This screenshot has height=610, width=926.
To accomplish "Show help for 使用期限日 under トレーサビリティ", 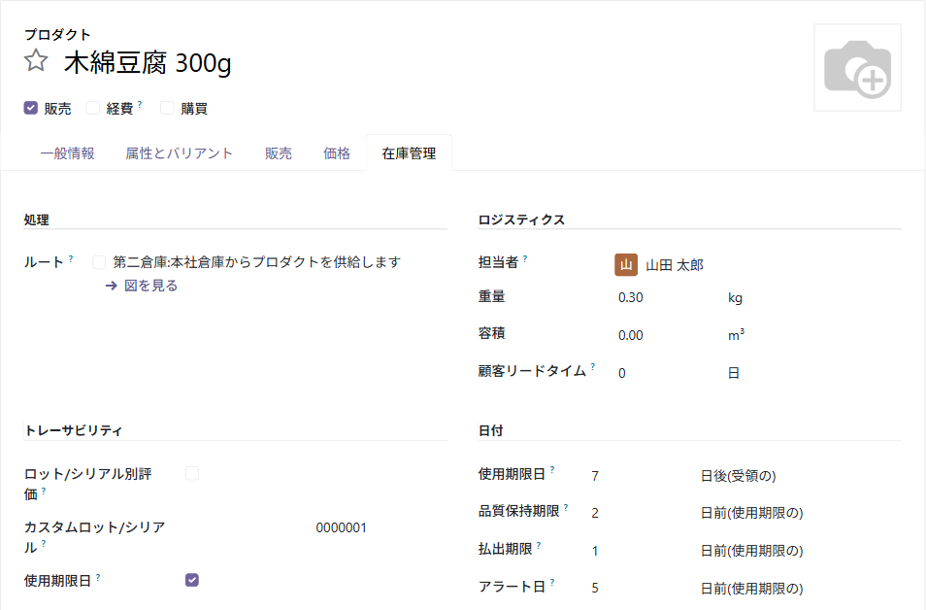I will click(x=98, y=578).
